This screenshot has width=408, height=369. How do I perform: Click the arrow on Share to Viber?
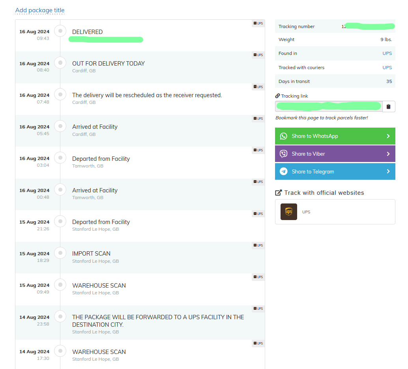coord(388,154)
